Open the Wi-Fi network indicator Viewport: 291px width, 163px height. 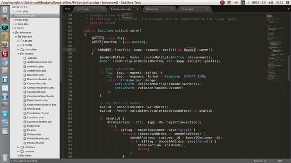point(236,3)
